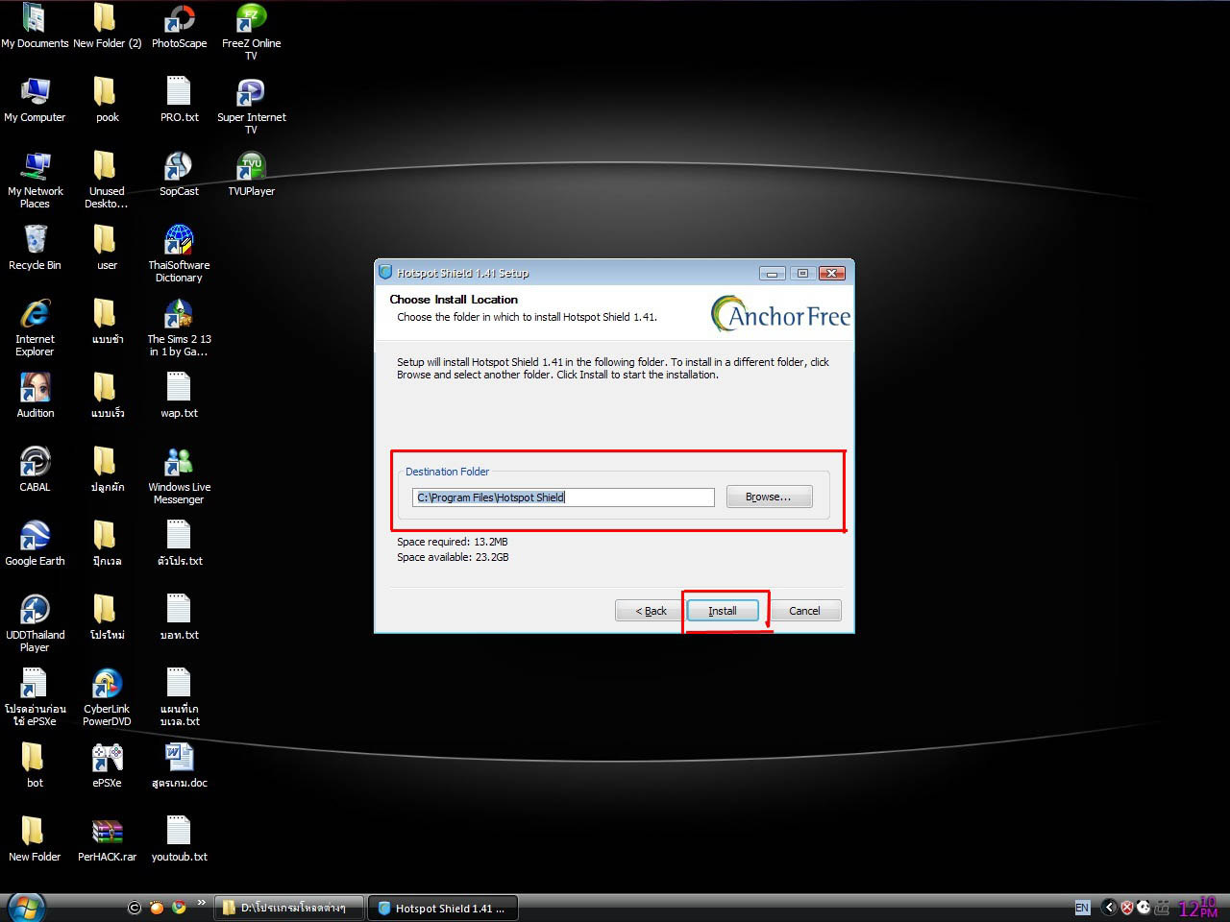Viewport: 1230px width, 922px height.
Task: Launch CyberLink PowerDVD
Action: point(107,697)
